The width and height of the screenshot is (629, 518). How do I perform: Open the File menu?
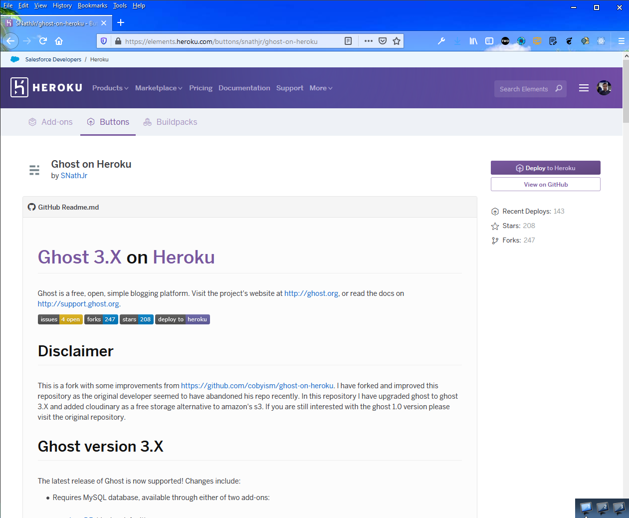tap(8, 5)
